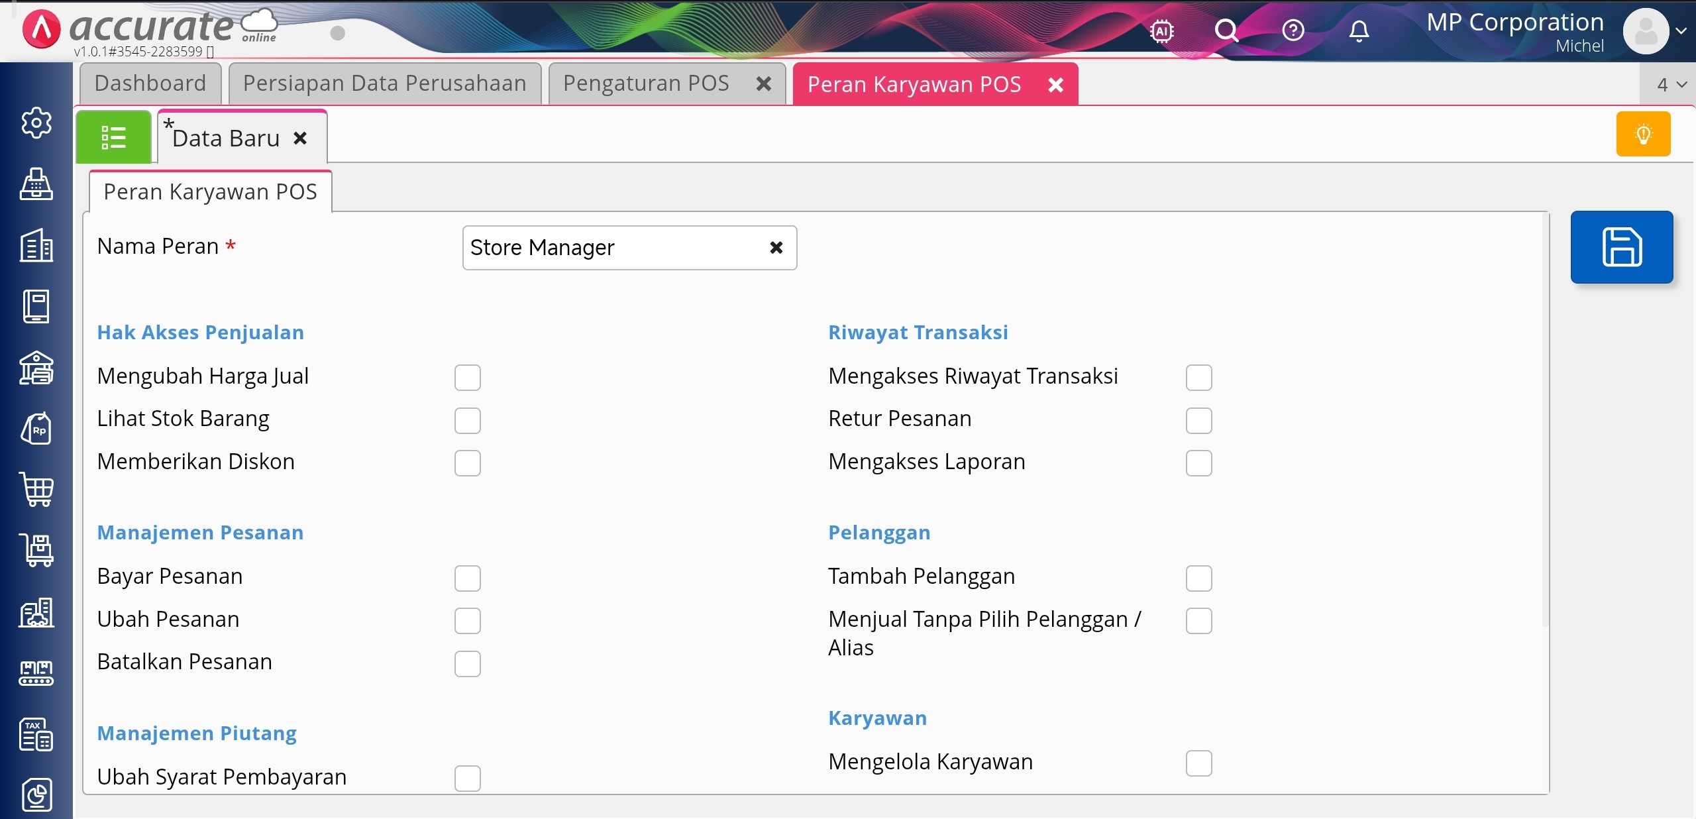The image size is (1696, 819).
Task: Tick the Retur Pesanan checkbox
Action: (x=1198, y=420)
